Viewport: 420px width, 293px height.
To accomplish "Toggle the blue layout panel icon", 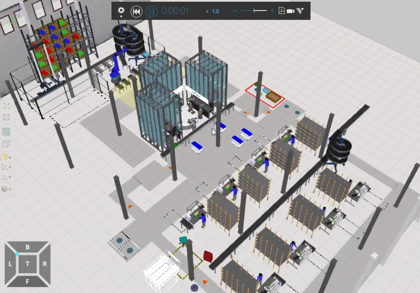I will (x=6, y=132).
